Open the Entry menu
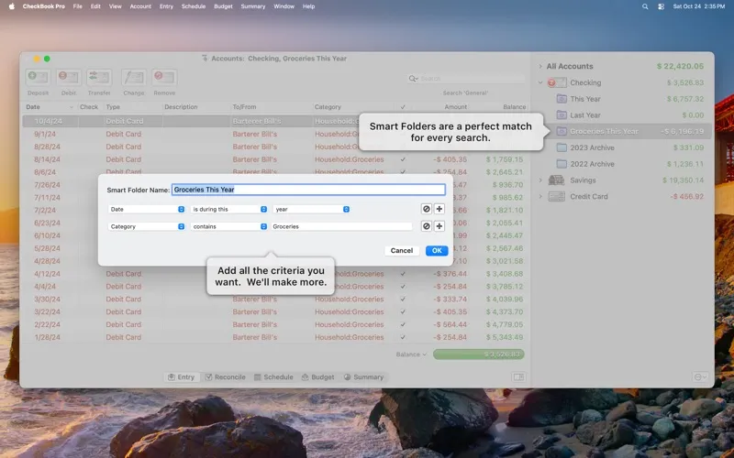This screenshot has height=458, width=734. click(166, 6)
